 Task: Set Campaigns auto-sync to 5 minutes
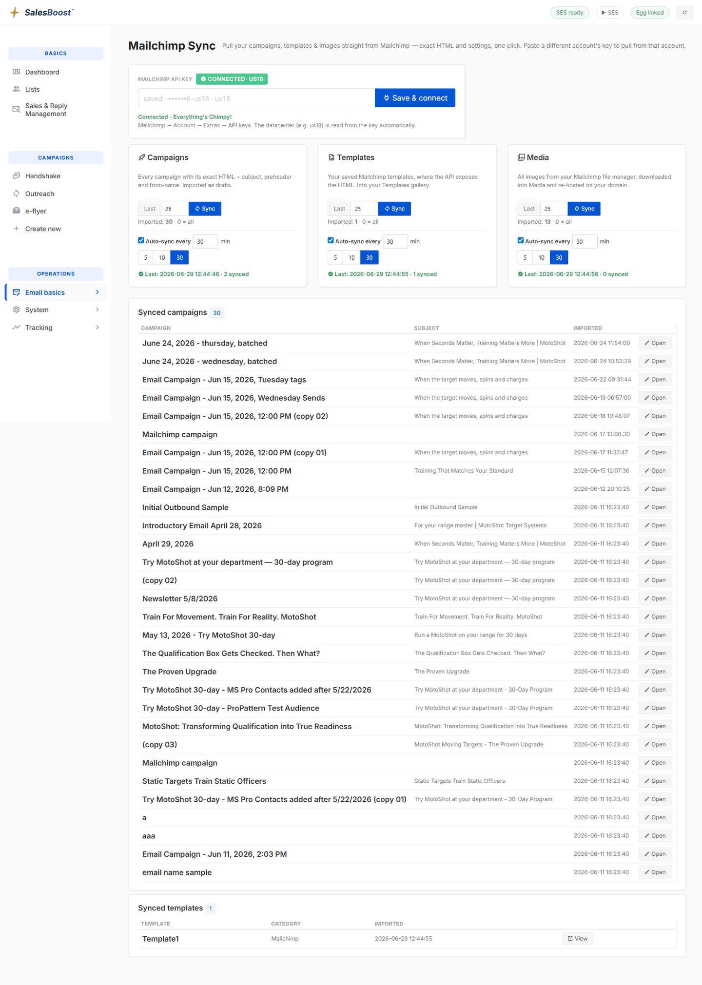click(145, 258)
